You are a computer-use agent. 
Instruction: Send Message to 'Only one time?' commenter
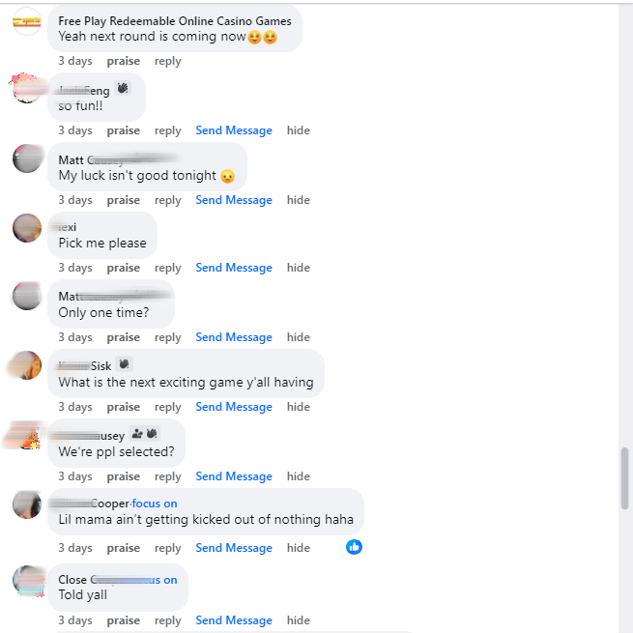pos(234,337)
